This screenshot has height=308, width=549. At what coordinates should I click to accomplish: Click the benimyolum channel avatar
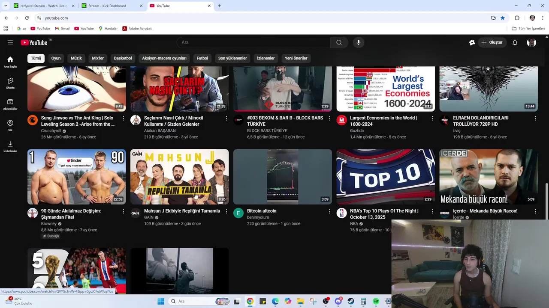tap(238, 213)
